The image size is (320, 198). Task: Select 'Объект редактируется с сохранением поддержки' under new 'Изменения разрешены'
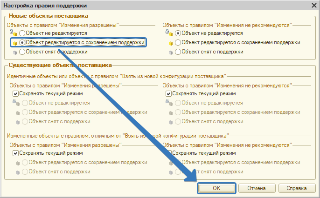point(22,42)
